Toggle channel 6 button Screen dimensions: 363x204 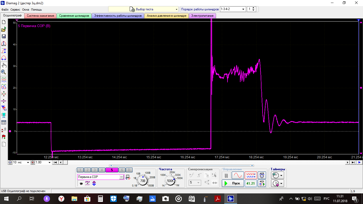point(122,170)
